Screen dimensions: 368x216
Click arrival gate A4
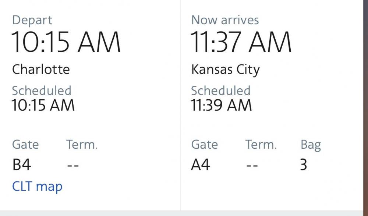(201, 165)
